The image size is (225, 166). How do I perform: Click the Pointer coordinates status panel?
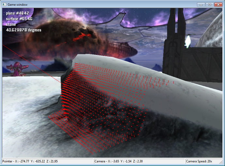[x=48, y=161]
